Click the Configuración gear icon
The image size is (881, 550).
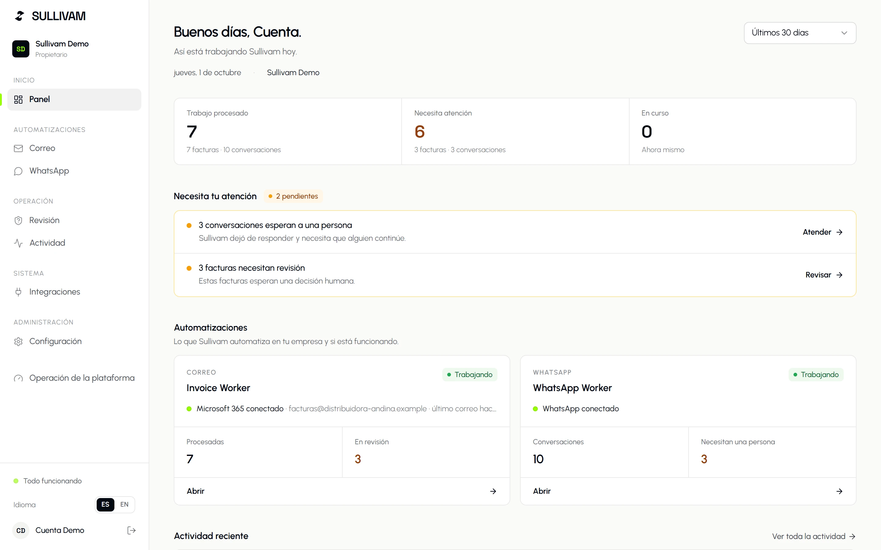coord(18,341)
